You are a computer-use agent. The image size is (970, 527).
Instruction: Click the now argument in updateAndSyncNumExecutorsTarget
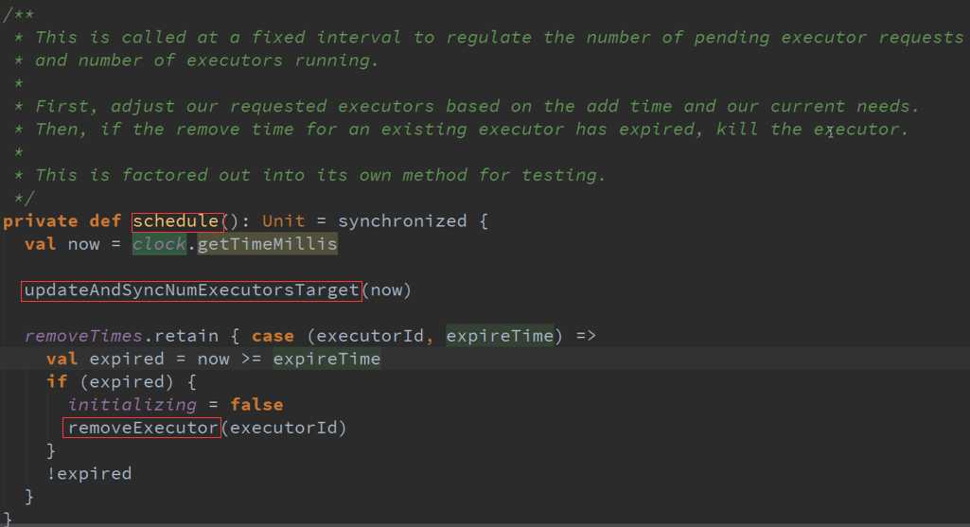pyautogui.click(x=386, y=290)
